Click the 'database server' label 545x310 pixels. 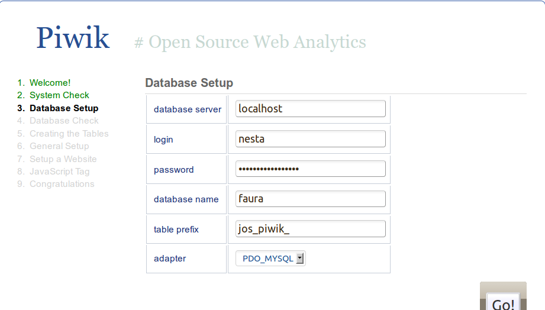pyautogui.click(x=188, y=109)
